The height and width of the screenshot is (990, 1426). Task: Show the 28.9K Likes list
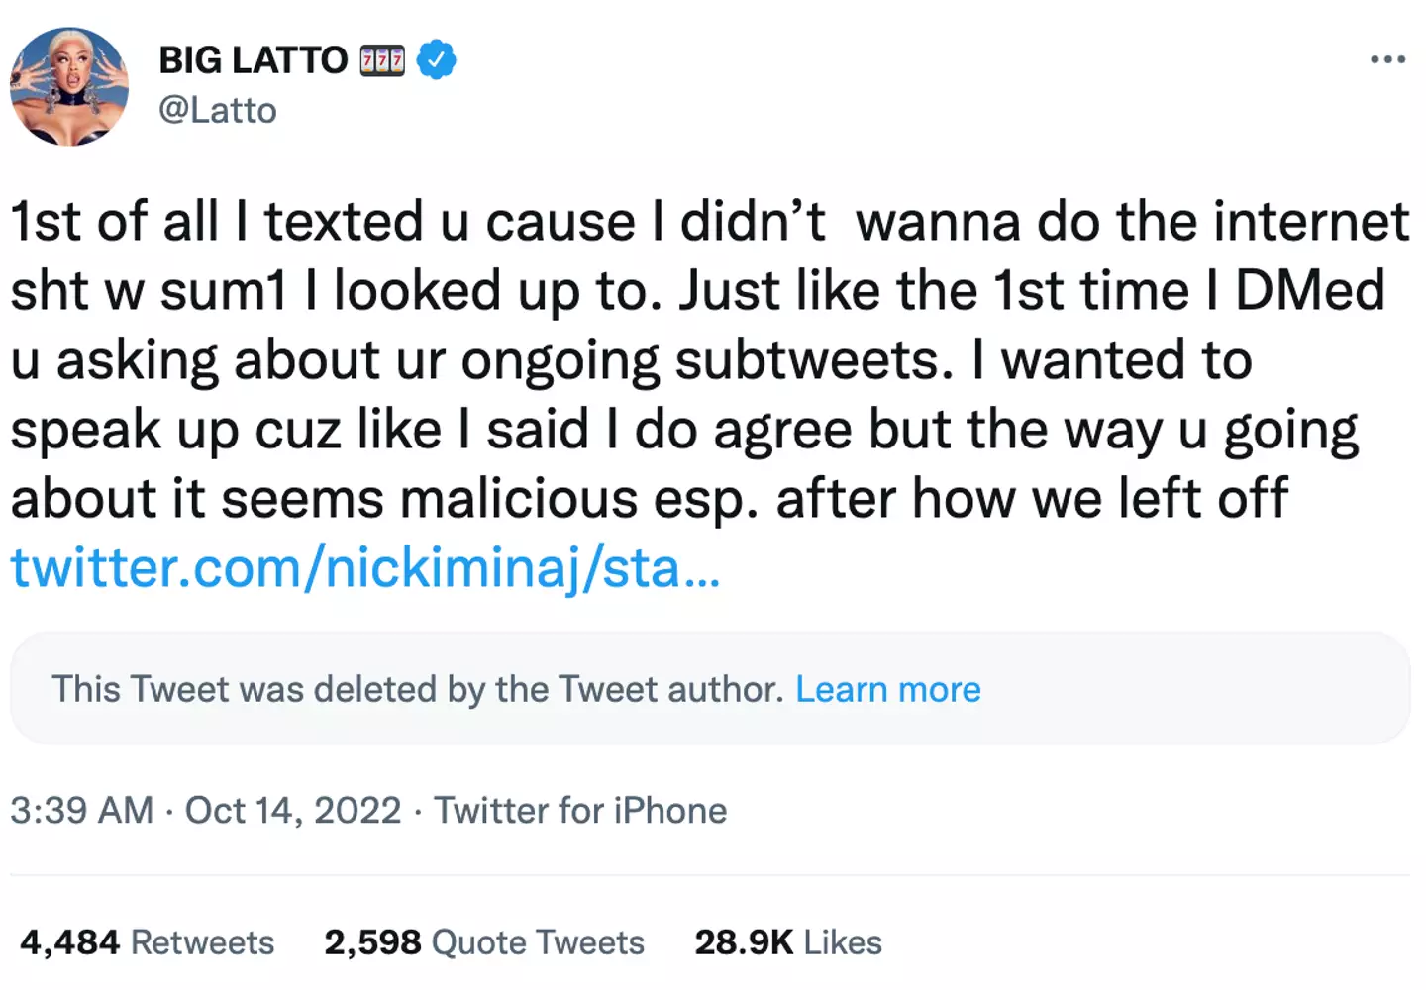[788, 942]
